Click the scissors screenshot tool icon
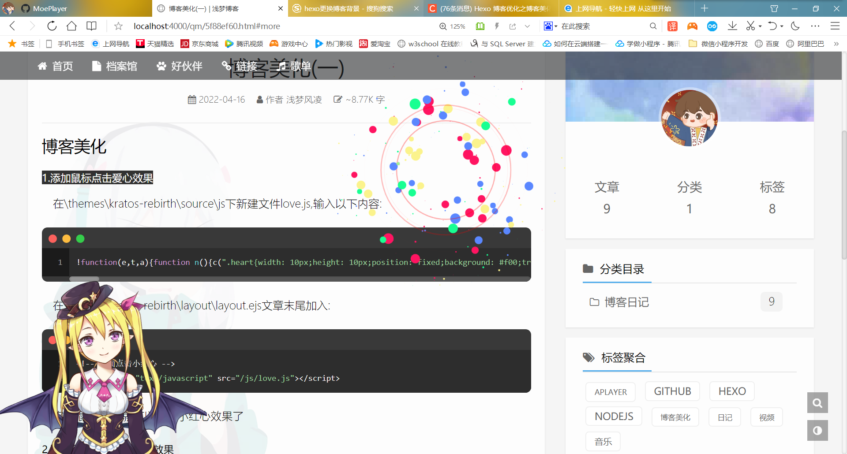This screenshot has width=847, height=454. click(x=750, y=26)
